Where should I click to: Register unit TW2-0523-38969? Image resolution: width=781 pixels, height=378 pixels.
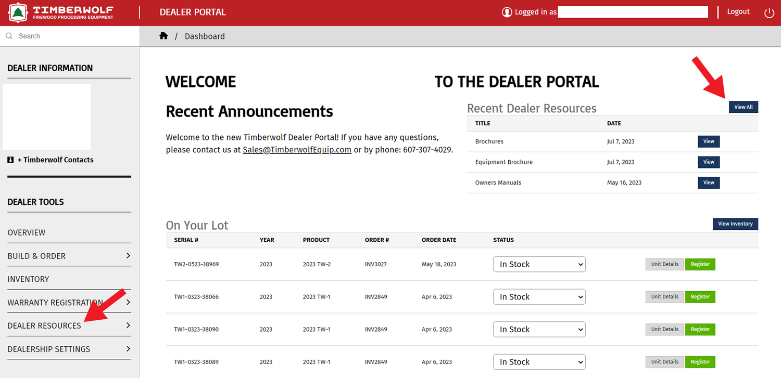(700, 264)
